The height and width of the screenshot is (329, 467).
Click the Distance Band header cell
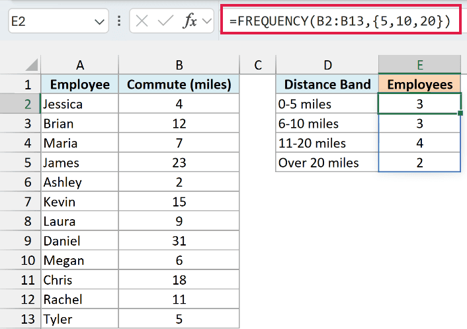click(x=327, y=84)
